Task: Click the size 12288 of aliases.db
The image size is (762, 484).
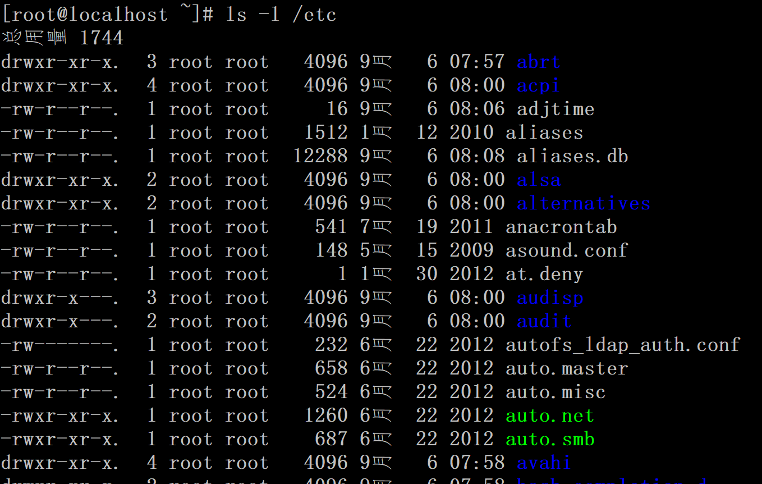Action: point(320,156)
